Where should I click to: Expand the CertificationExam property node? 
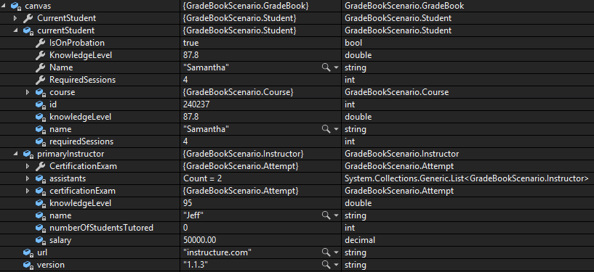click(x=28, y=166)
